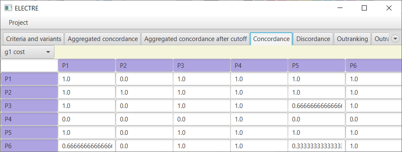This screenshot has height=152, width=402.
Task: Select the partially hidden Outra tab
Action: tap(381, 39)
